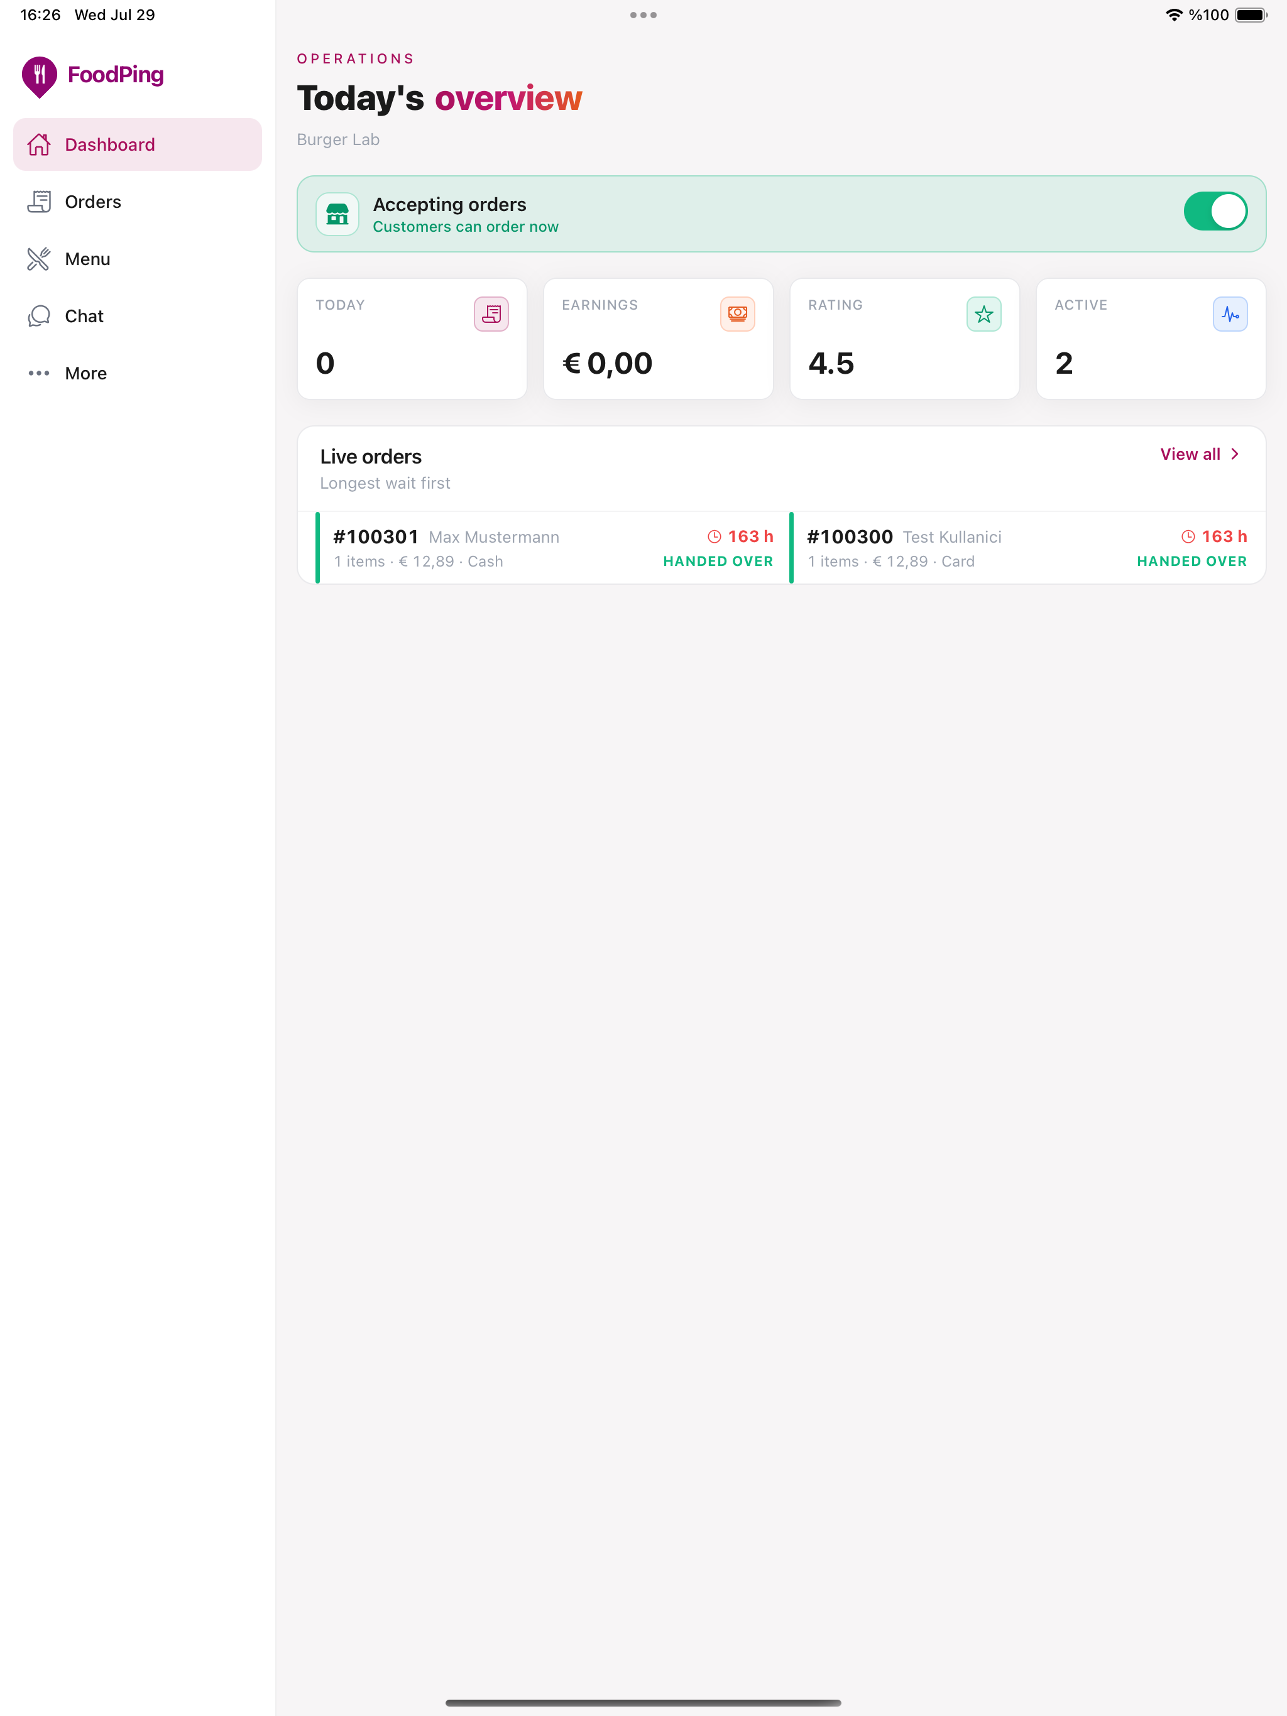Click HANDED OVER status on order #100300
The height and width of the screenshot is (1716, 1287).
[1191, 562]
